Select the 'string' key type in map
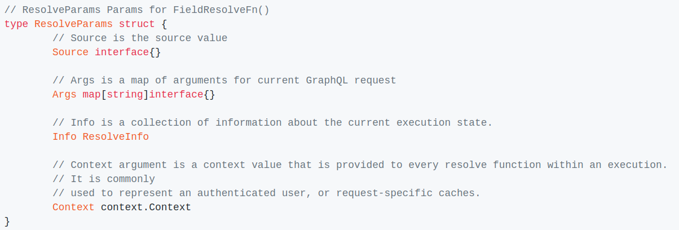 pos(125,94)
